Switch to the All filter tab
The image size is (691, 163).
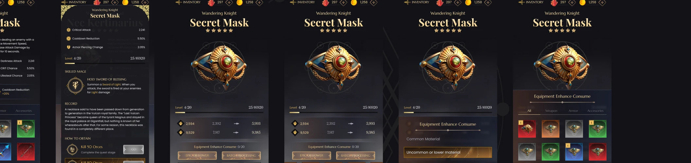[x=529, y=111]
